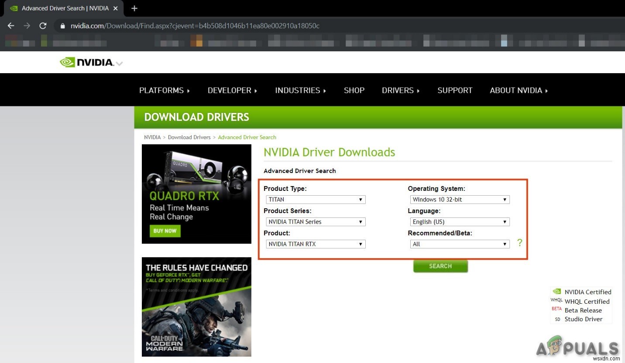Image resolution: width=625 pixels, height=363 pixels.
Task: Click the NVIDIA Certified legend icon
Action: point(557,291)
